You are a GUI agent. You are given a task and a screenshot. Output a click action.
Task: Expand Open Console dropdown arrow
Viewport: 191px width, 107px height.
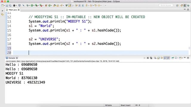(182, 58)
